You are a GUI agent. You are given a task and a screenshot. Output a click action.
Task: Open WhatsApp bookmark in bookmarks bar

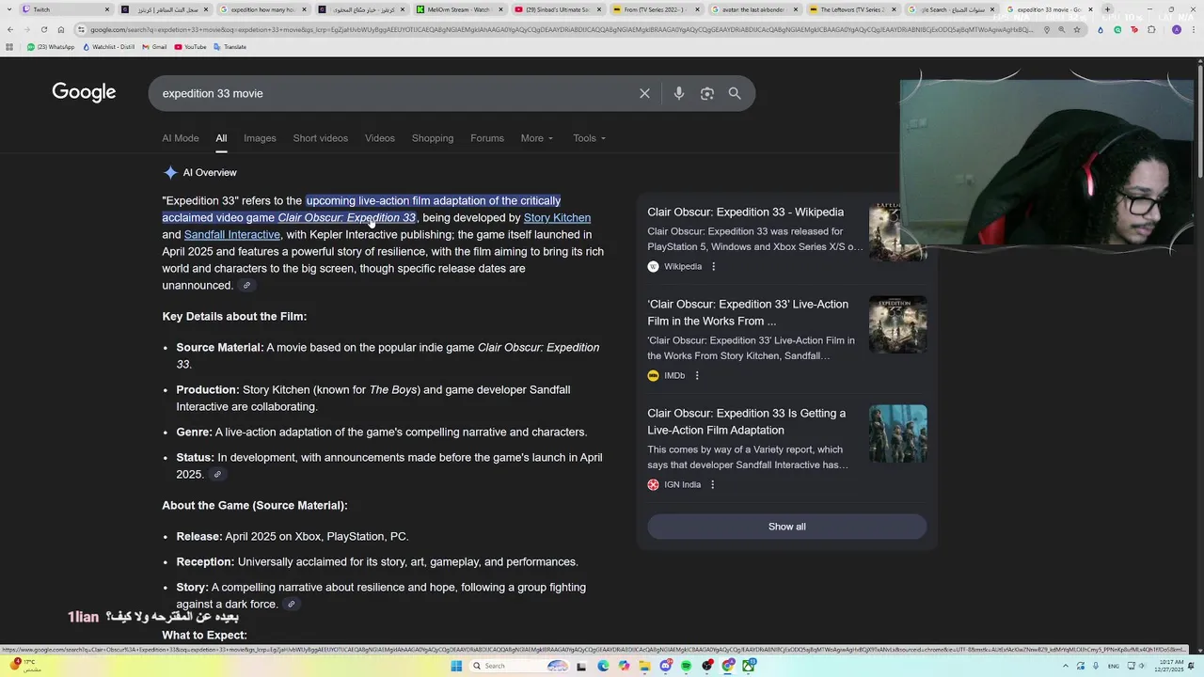tap(51, 47)
